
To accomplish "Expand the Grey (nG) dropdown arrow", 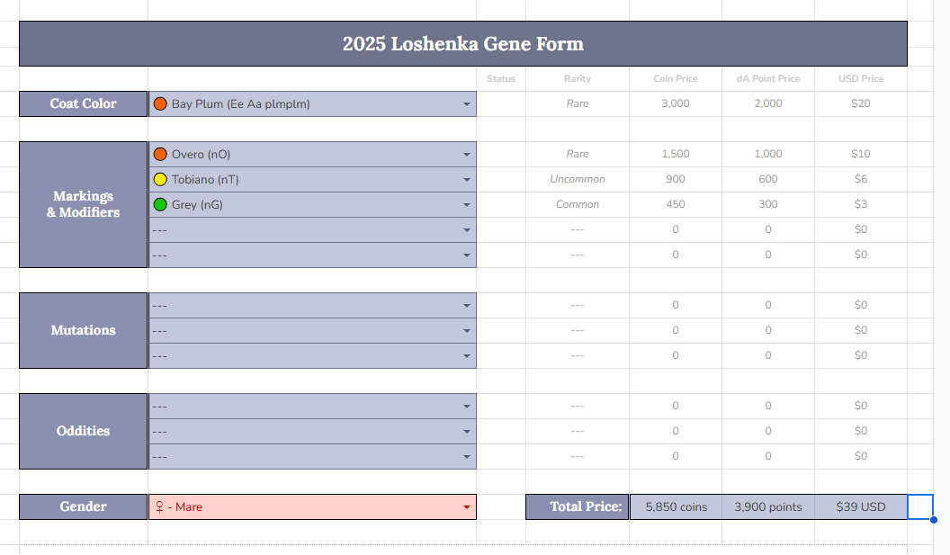I will (x=466, y=205).
